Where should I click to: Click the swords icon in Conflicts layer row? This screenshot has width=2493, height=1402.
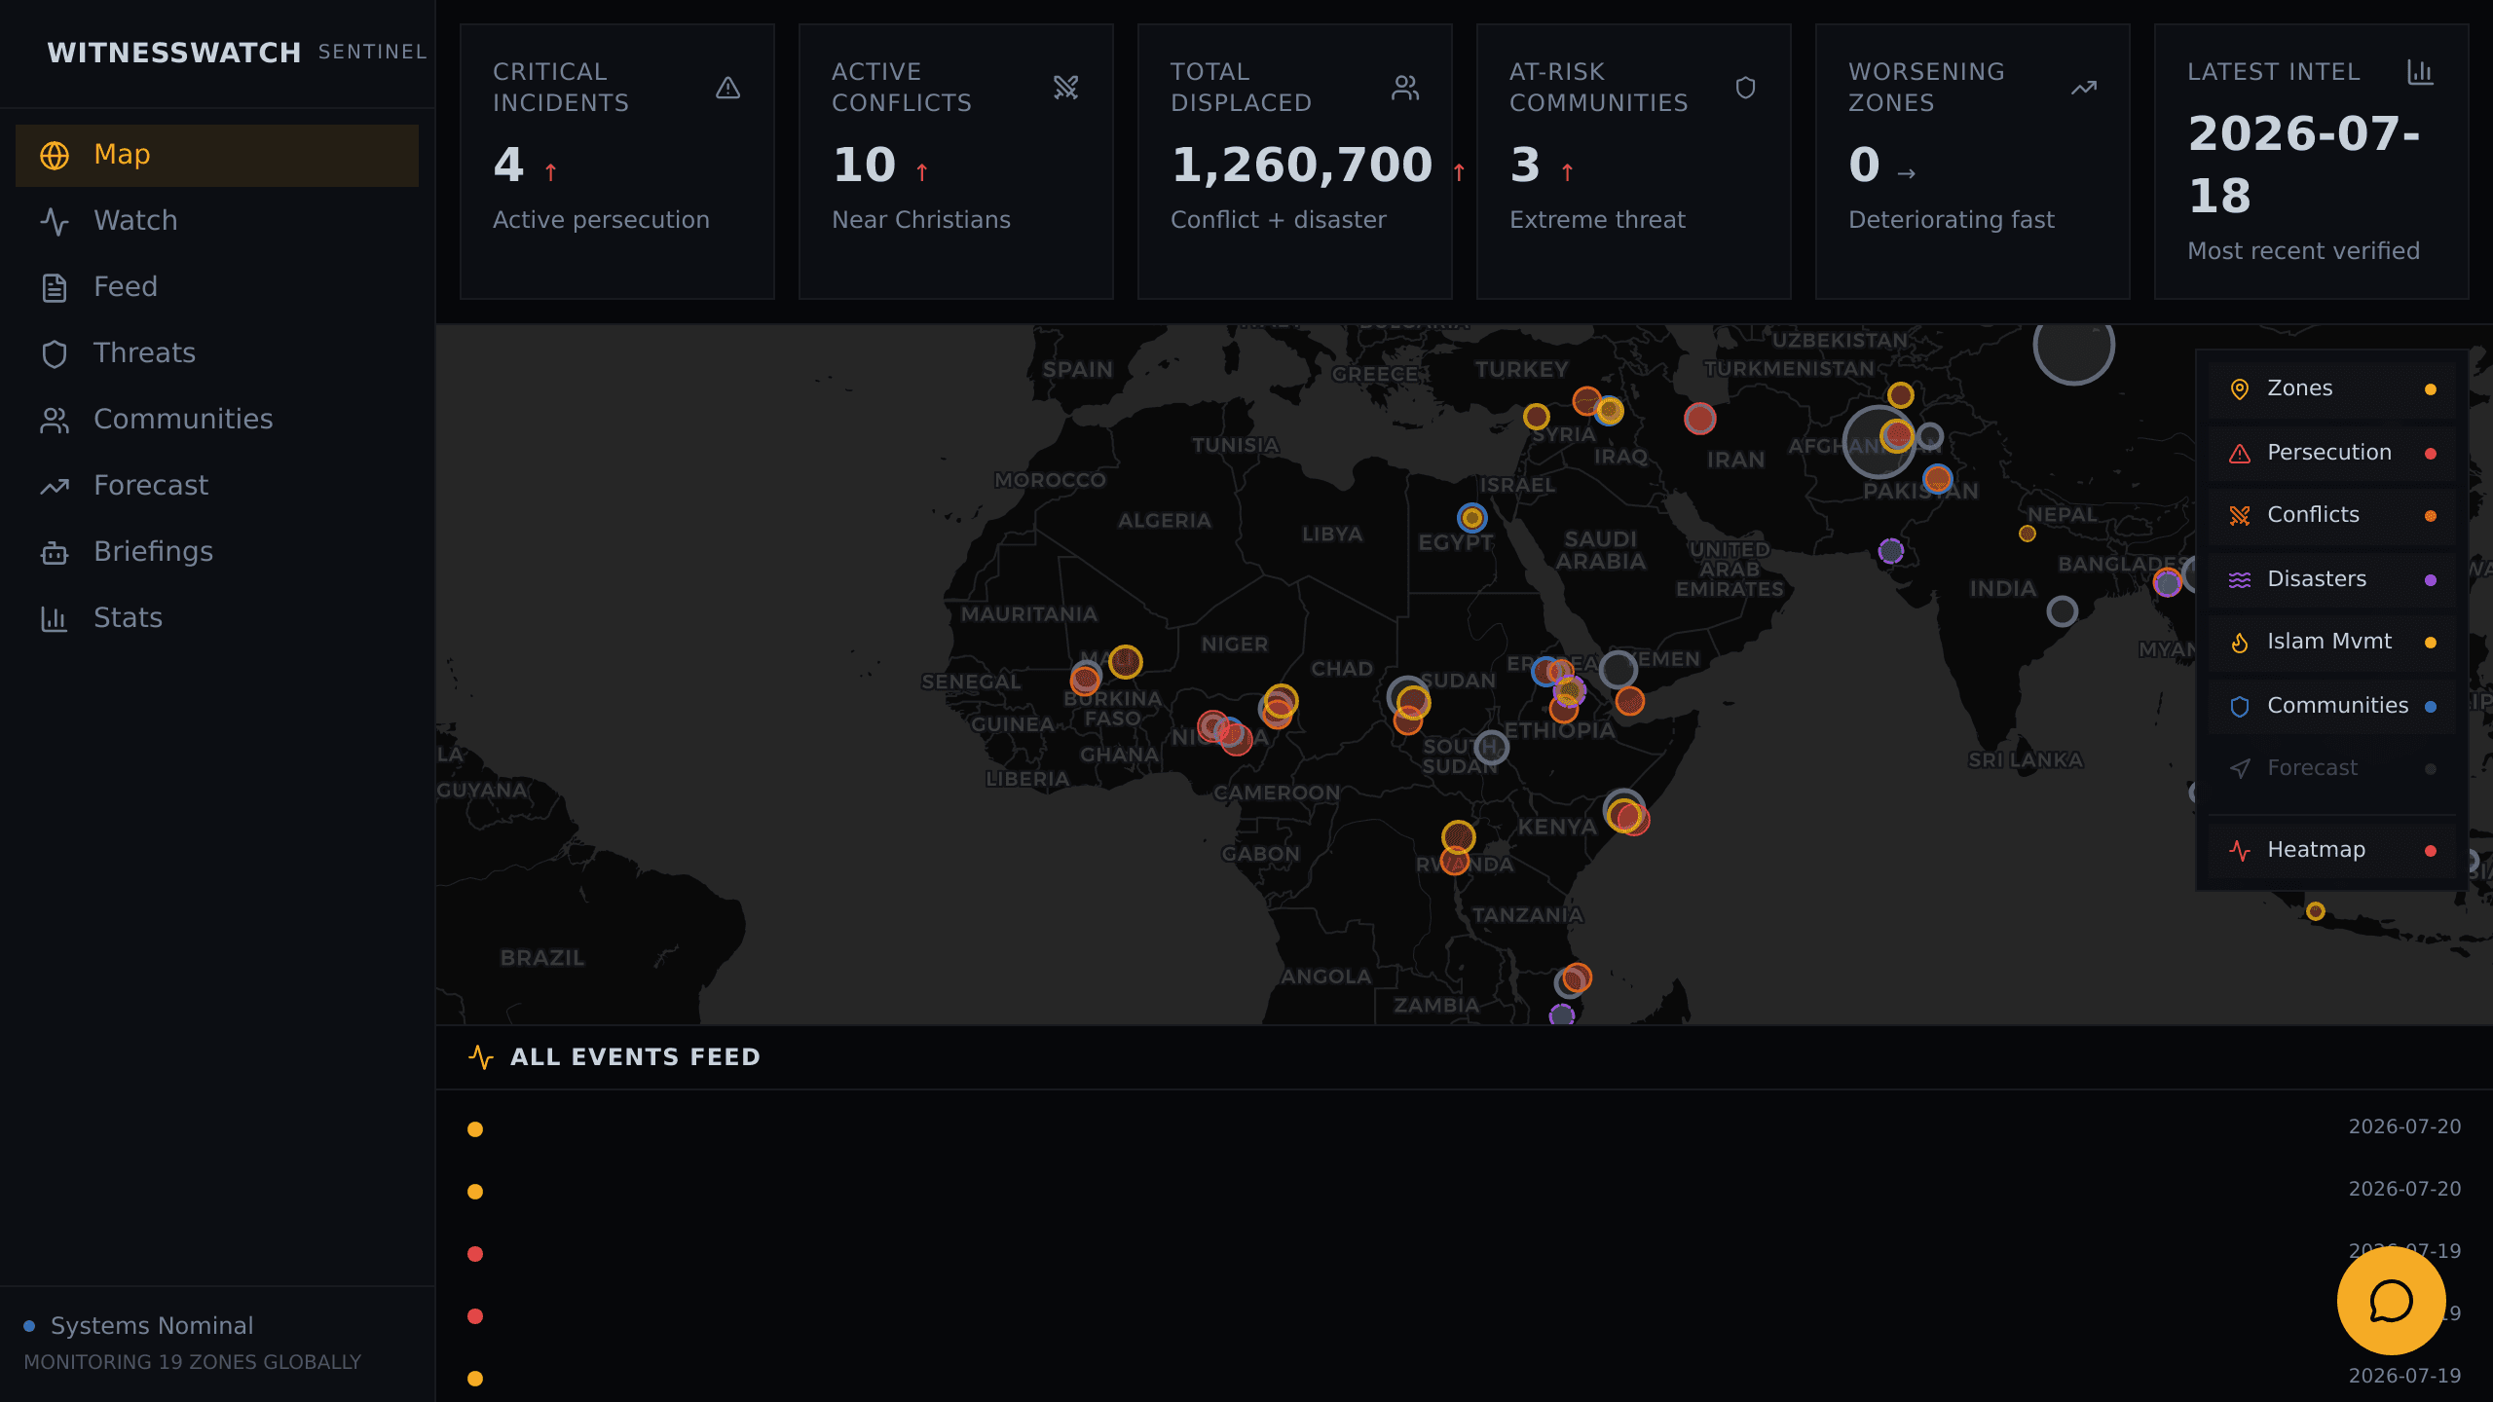[2240, 516]
